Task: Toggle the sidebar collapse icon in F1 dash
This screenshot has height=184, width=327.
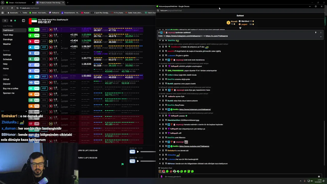Action: pos(24,21)
